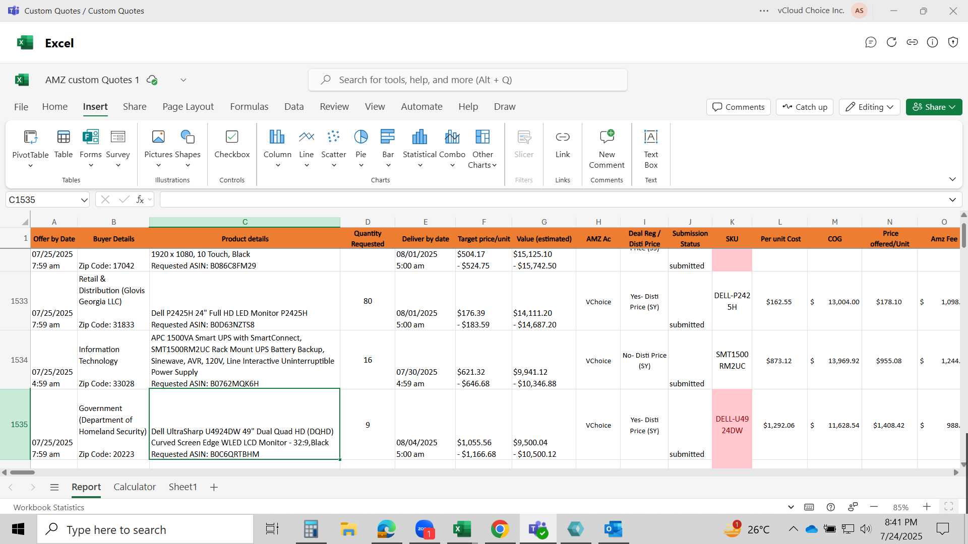Click the taskbar search box

pos(145,529)
